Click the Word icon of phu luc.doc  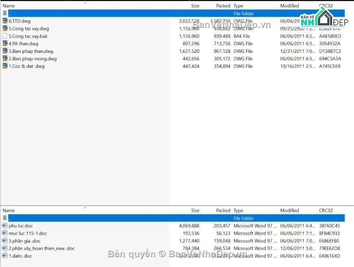click(5, 226)
